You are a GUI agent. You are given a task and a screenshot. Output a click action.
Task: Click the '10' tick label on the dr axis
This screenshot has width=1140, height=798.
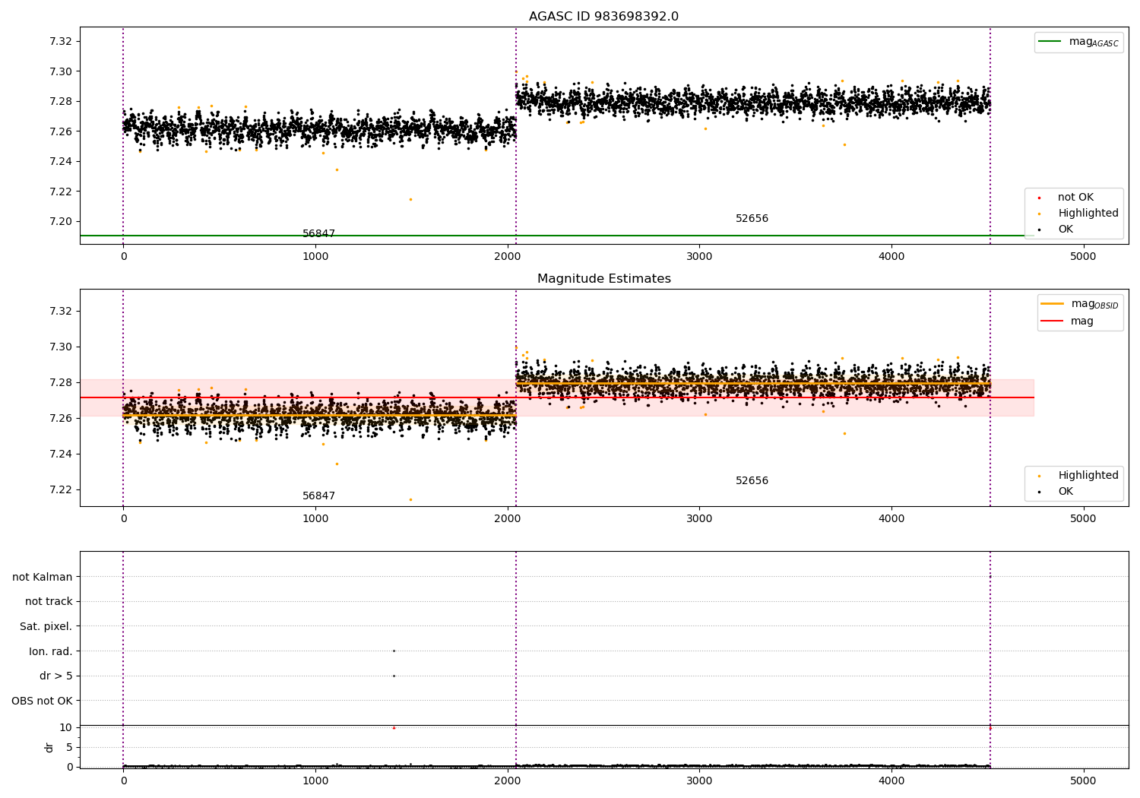(66, 728)
